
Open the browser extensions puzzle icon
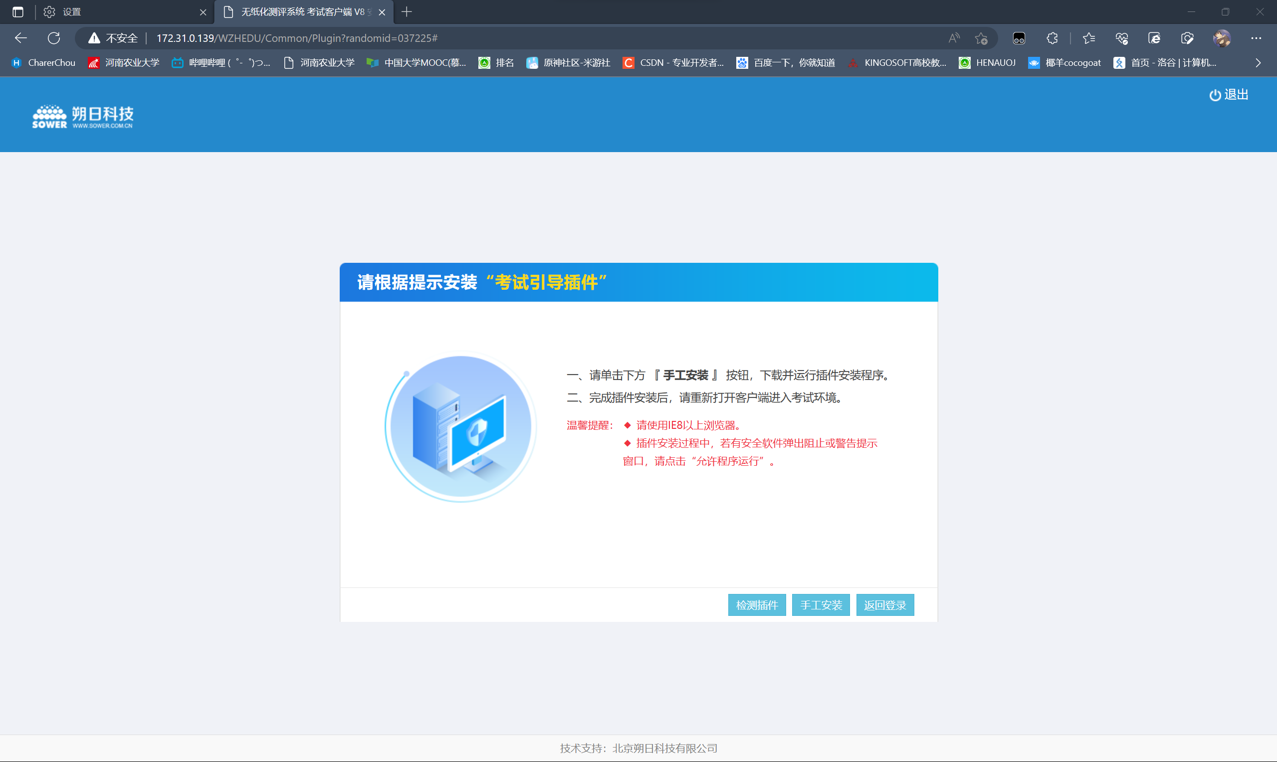pos(1052,38)
